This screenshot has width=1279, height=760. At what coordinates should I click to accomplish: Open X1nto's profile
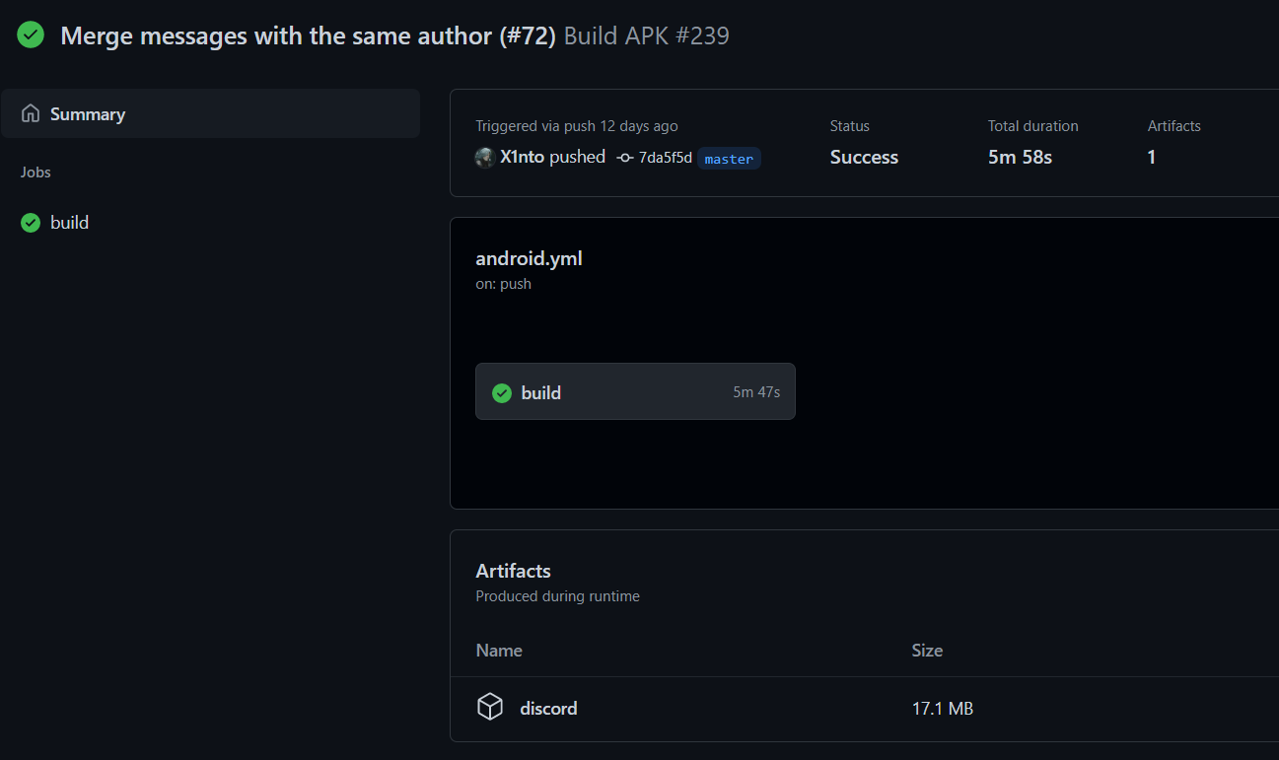523,157
